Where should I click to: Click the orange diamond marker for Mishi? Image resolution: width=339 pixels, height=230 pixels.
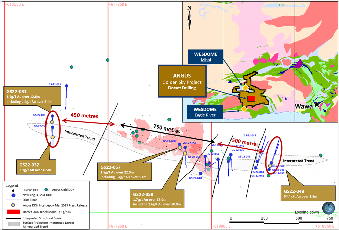point(245,88)
